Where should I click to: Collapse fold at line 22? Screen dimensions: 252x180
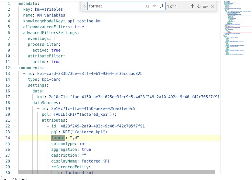[x=15, y=126]
